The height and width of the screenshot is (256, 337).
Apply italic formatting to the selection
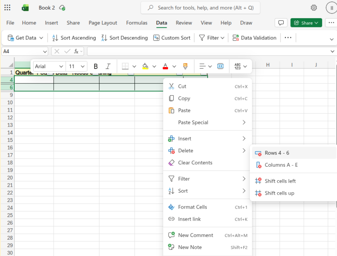point(108,66)
